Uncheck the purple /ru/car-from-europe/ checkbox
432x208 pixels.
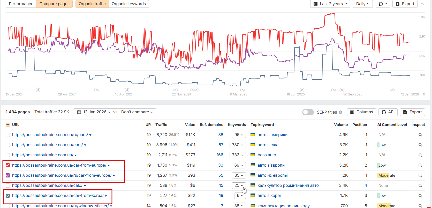[x=8, y=175]
